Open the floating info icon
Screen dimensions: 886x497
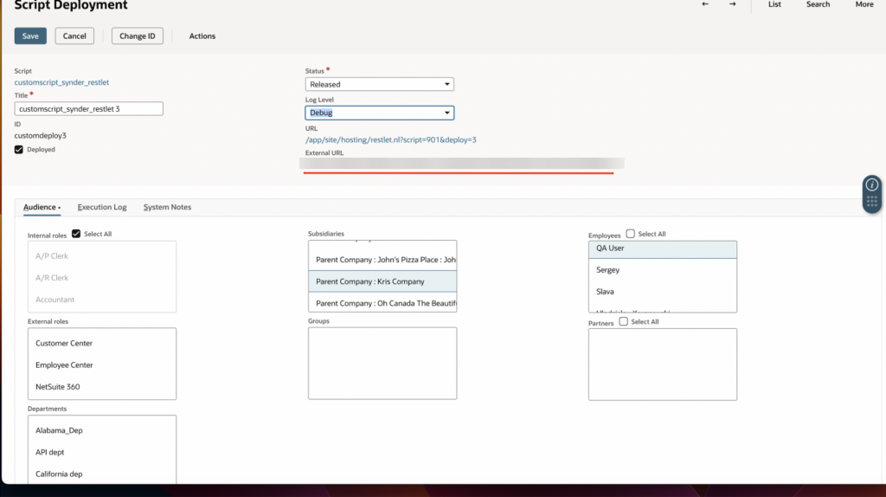click(x=872, y=184)
